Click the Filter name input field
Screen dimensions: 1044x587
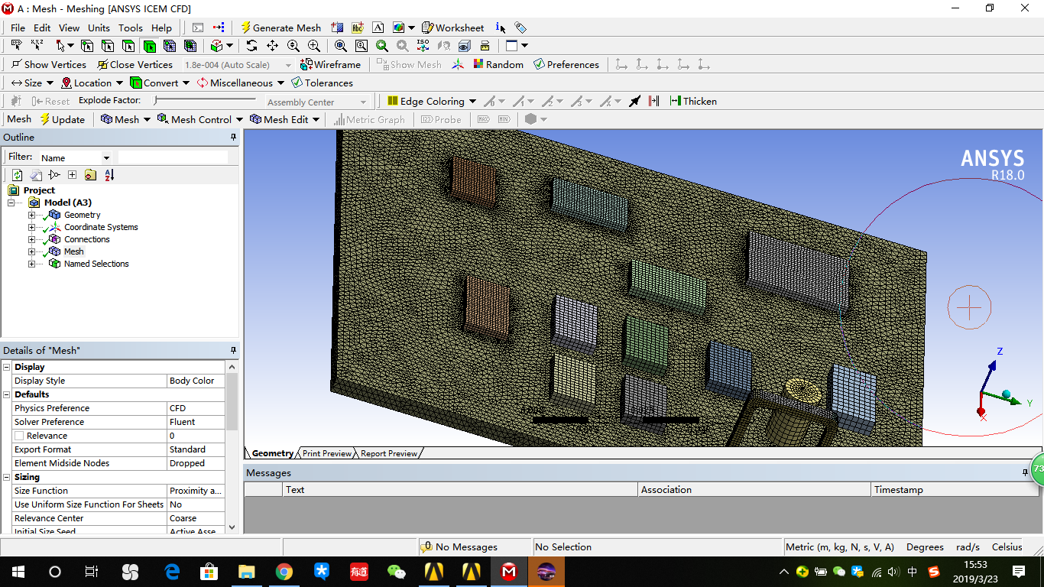[173, 156]
